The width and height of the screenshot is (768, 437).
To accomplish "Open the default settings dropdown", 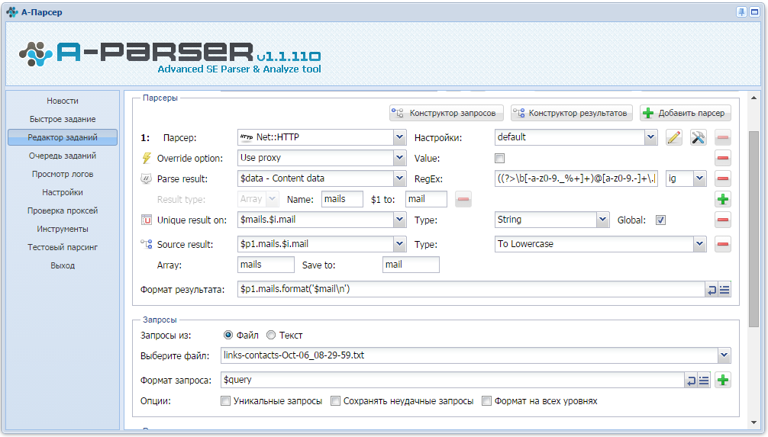I will (650, 137).
